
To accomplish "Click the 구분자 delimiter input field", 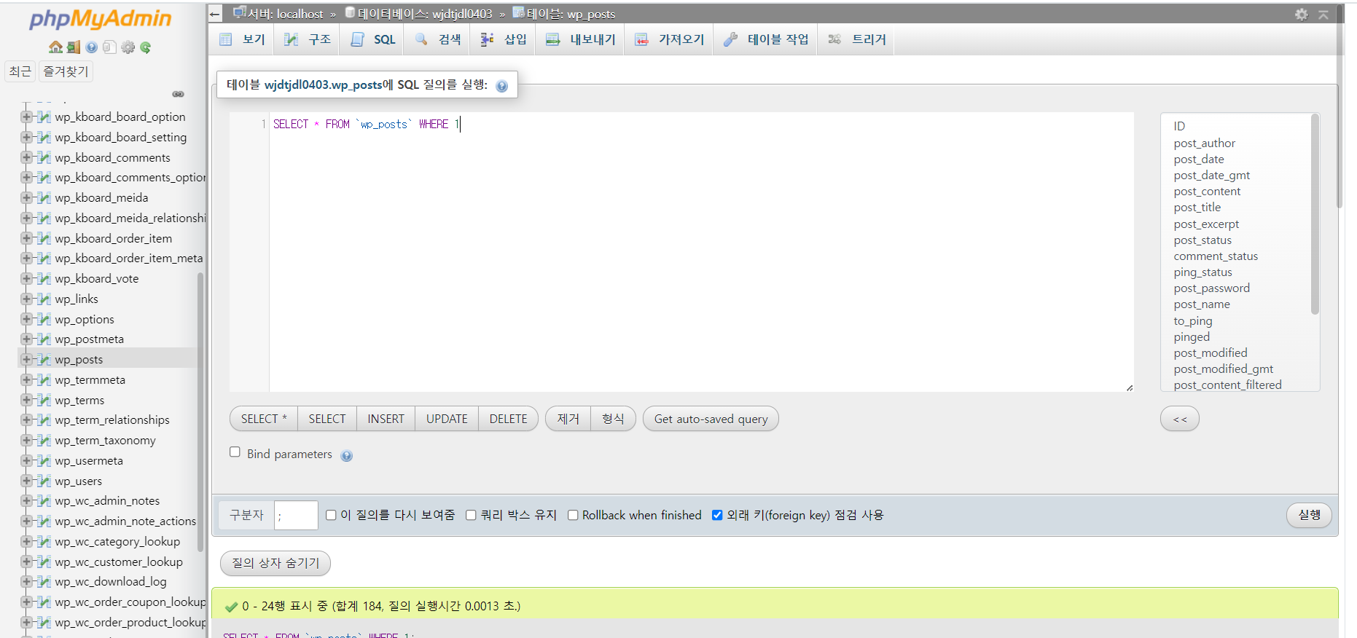I will pyautogui.click(x=296, y=515).
